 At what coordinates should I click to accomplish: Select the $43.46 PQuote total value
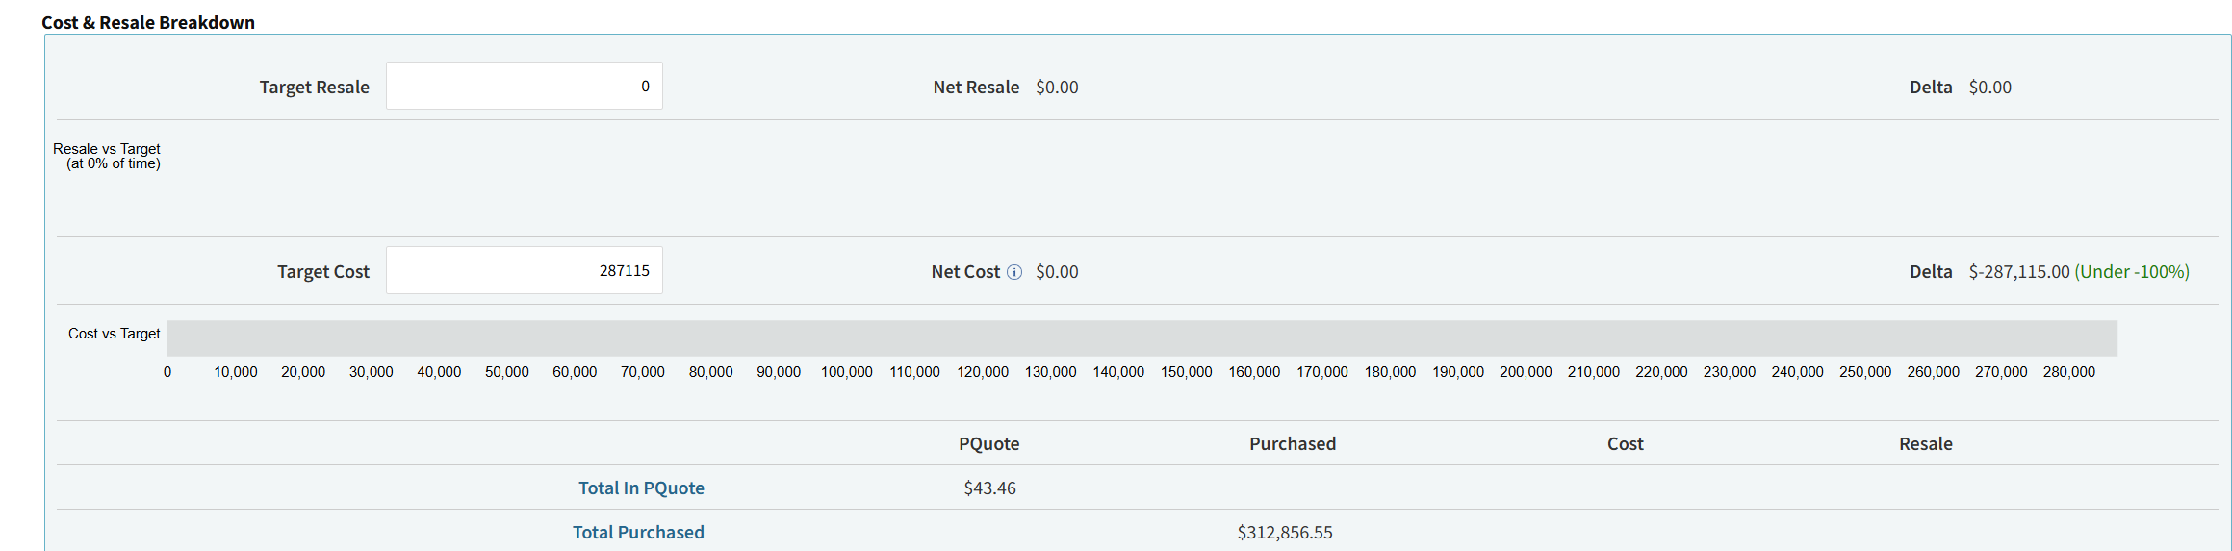(990, 488)
